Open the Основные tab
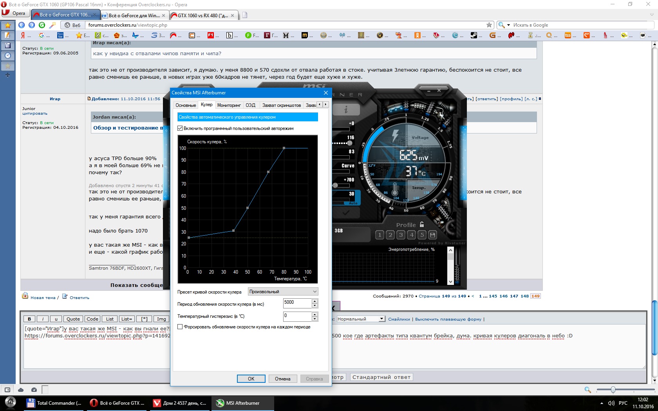The height and width of the screenshot is (411, 658). click(x=185, y=105)
